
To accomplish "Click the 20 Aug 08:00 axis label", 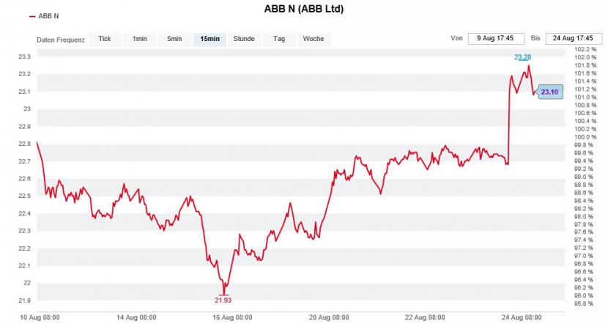I will click(x=329, y=317).
